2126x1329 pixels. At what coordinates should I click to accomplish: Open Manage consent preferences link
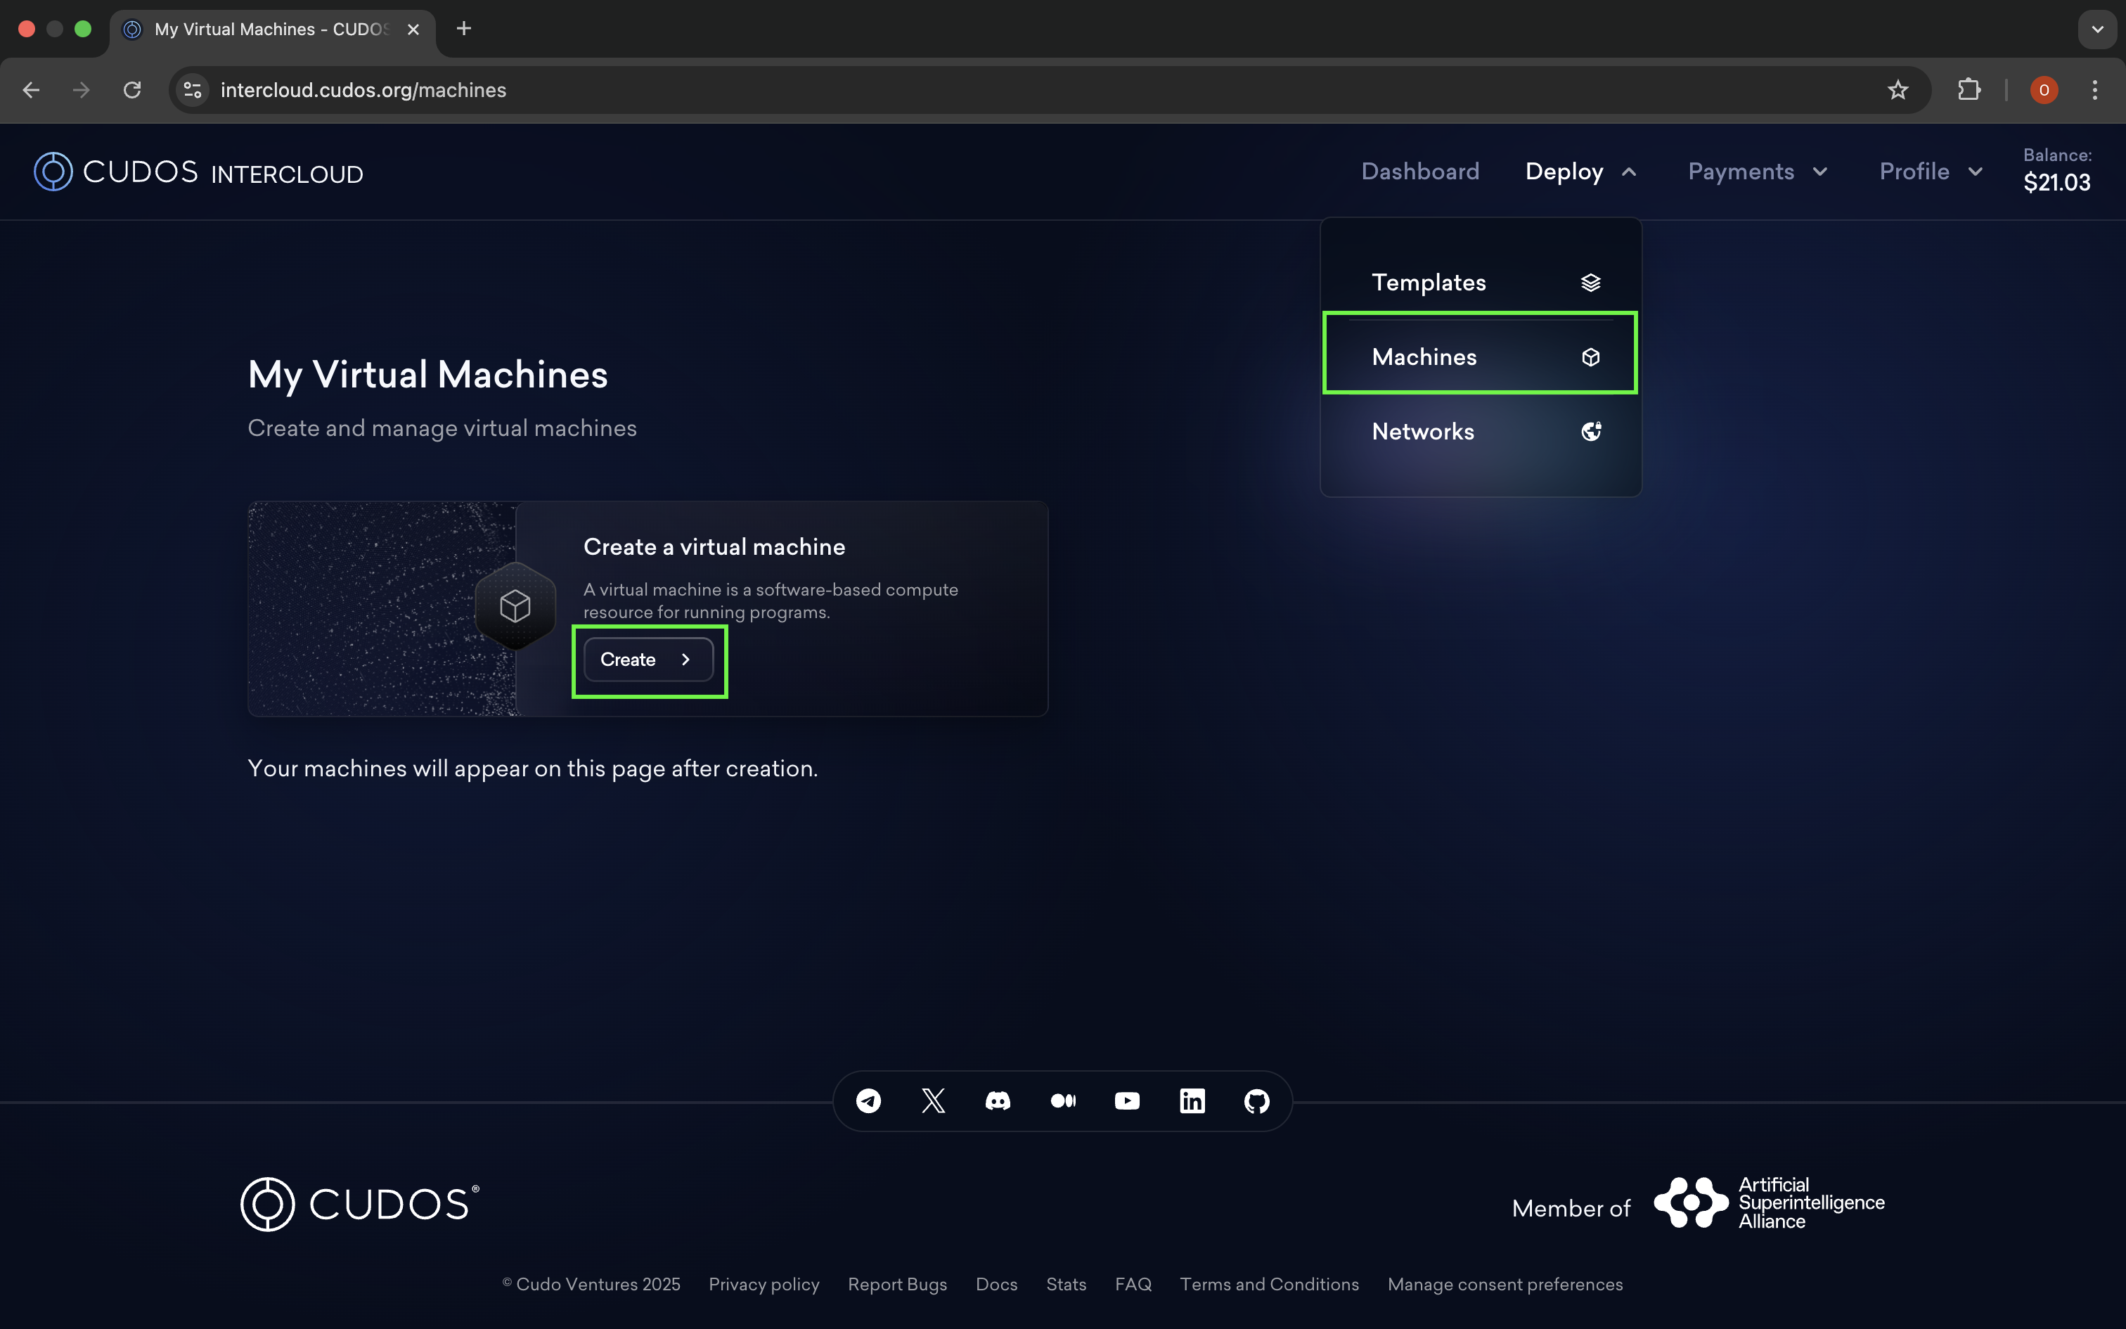tap(1505, 1284)
